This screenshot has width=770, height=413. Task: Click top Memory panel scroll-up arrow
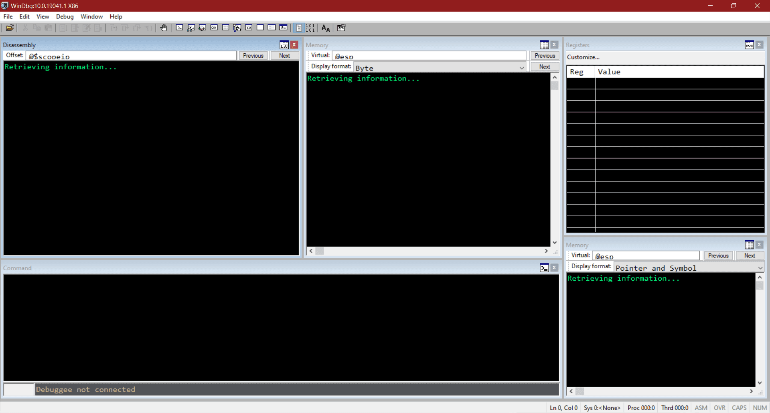point(555,77)
